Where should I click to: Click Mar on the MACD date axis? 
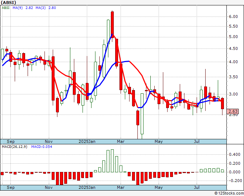click(x=121, y=187)
